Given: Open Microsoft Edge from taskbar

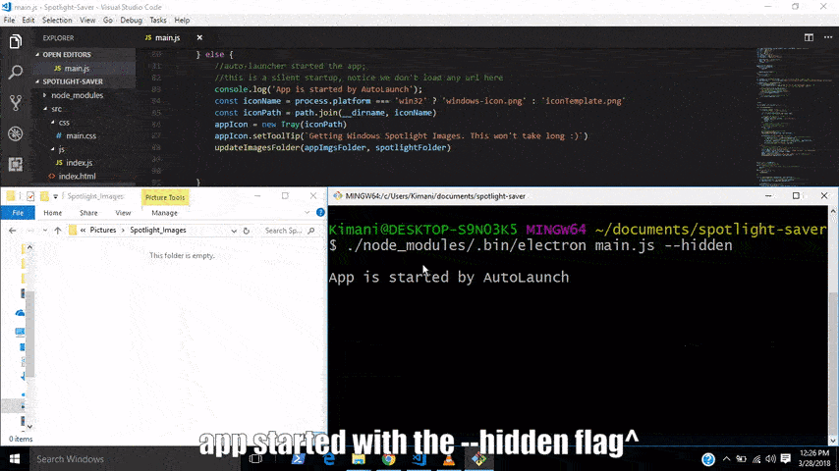Looking at the screenshot, I should point(328,458).
